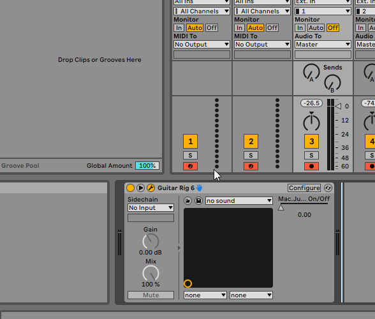
Task: Arm track 1 for recording
Action: (x=190, y=166)
